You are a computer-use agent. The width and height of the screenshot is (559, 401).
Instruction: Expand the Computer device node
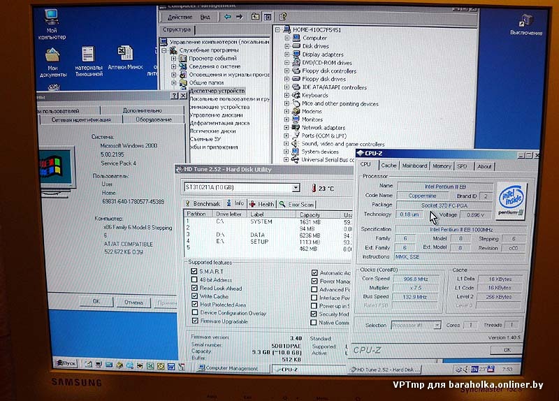287,38
